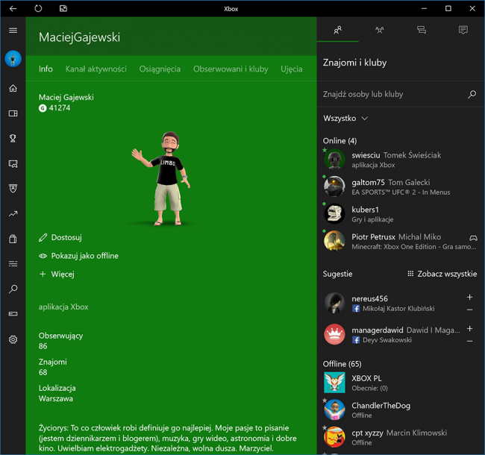Click the MaciejGajewski gamertag heading
Screen dimensions: 485x455
click(x=80, y=37)
